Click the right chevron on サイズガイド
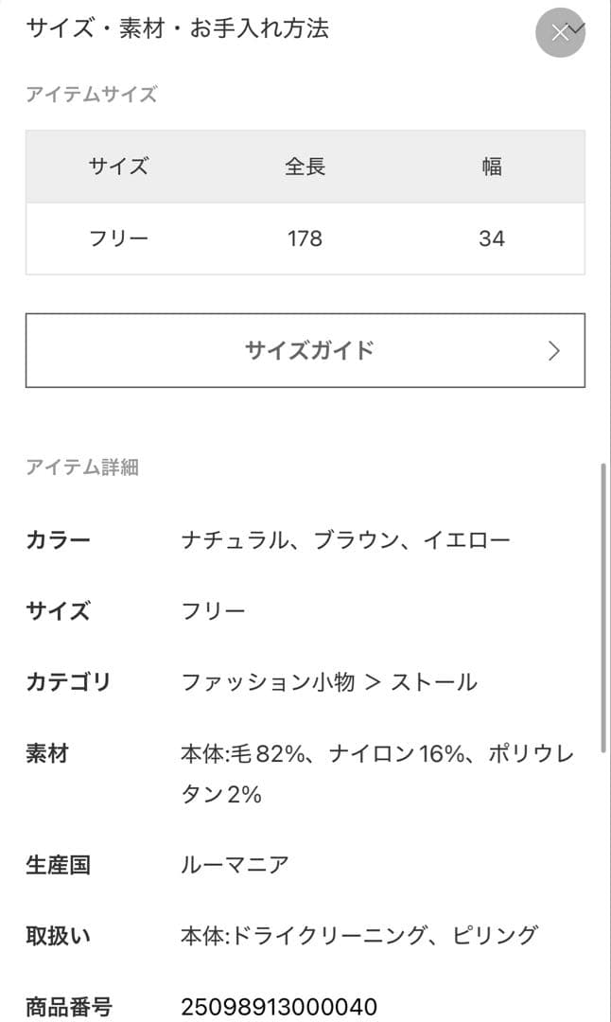 coord(554,351)
